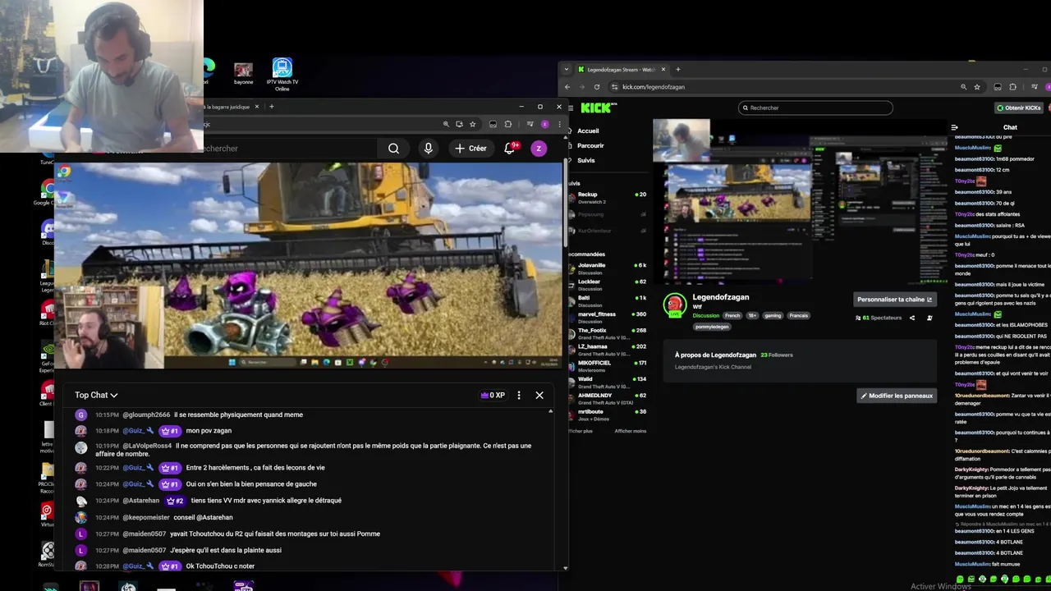
Task: Click the French tag on Kick channel
Action: coord(732,316)
